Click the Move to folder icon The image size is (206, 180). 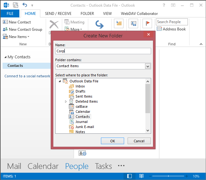click(x=119, y=23)
